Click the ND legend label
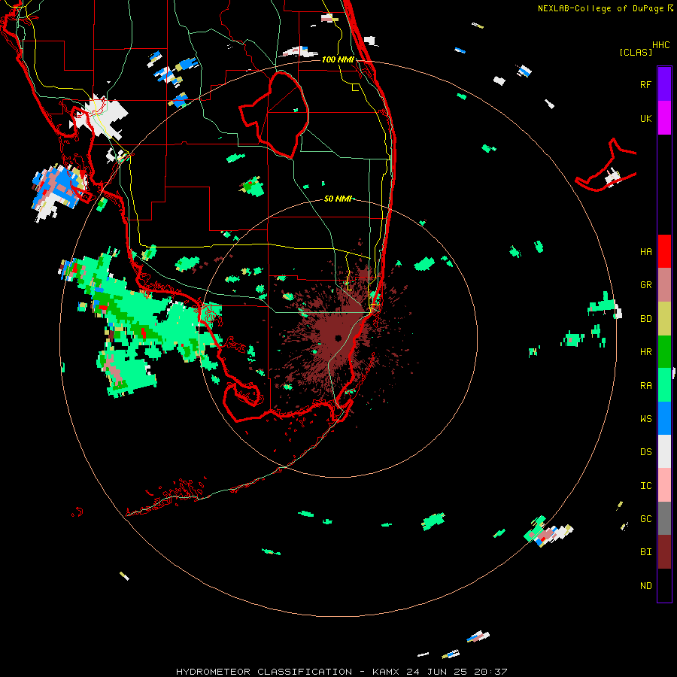The height and width of the screenshot is (677, 677). [x=645, y=586]
